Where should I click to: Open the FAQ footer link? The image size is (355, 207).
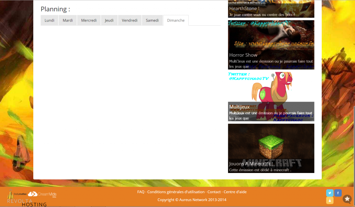tap(141, 192)
